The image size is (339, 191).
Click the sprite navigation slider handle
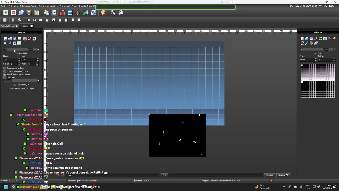pyautogui.click(x=30, y=49)
